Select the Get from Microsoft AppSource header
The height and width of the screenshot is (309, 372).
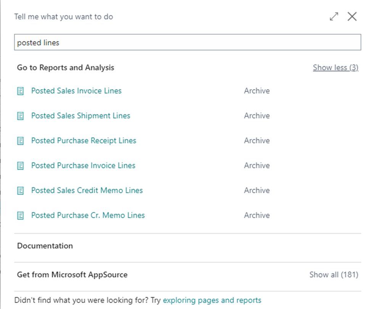pyautogui.click(x=72, y=274)
